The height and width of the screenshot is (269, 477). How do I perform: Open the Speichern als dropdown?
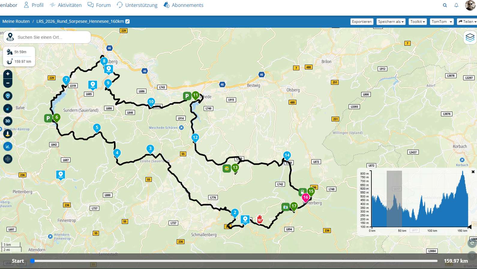(391, 22)
